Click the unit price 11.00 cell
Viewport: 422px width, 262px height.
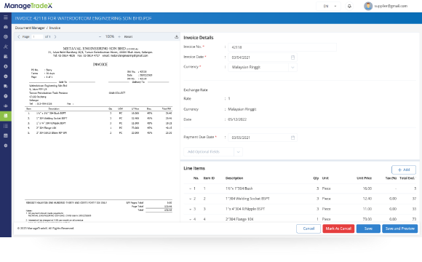click(367, 209)
